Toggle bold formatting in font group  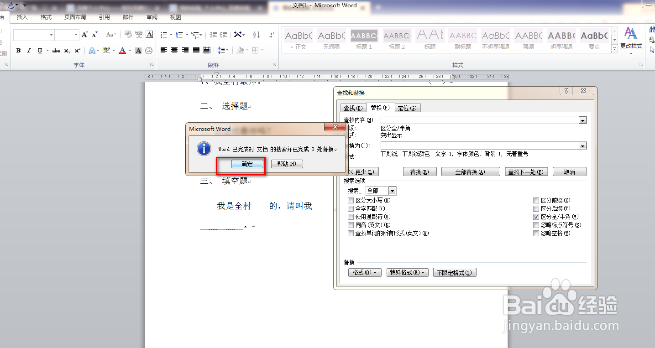tap(18, 51)
